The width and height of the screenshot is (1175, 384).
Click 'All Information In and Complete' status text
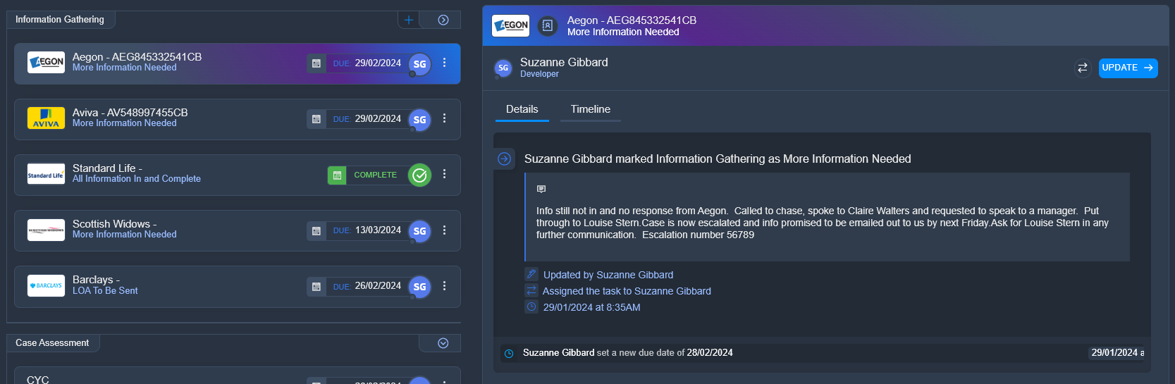[137, 179]
